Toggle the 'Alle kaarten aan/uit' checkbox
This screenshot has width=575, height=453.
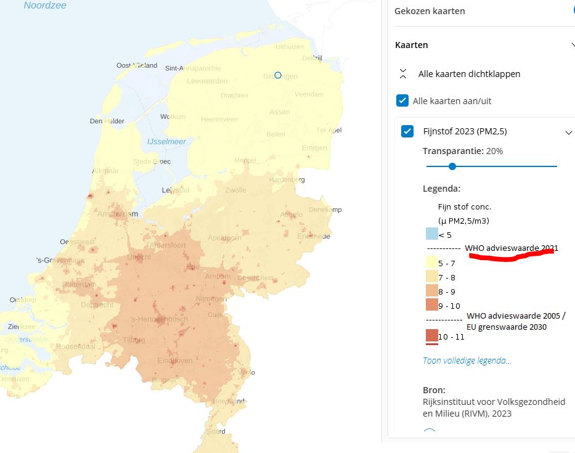[x=402, y=100]
